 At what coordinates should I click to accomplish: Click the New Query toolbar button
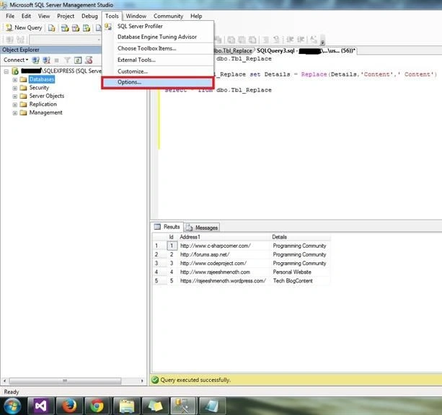25,27
